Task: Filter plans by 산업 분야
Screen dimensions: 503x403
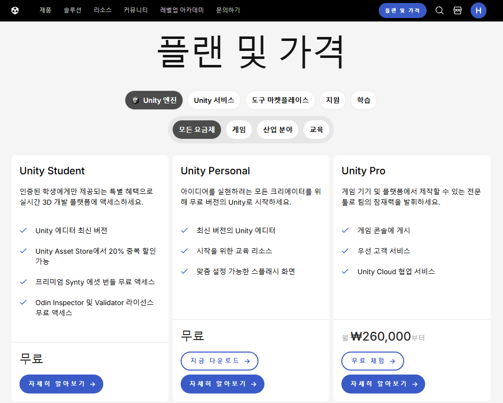Action: click(x=278, y=130)
